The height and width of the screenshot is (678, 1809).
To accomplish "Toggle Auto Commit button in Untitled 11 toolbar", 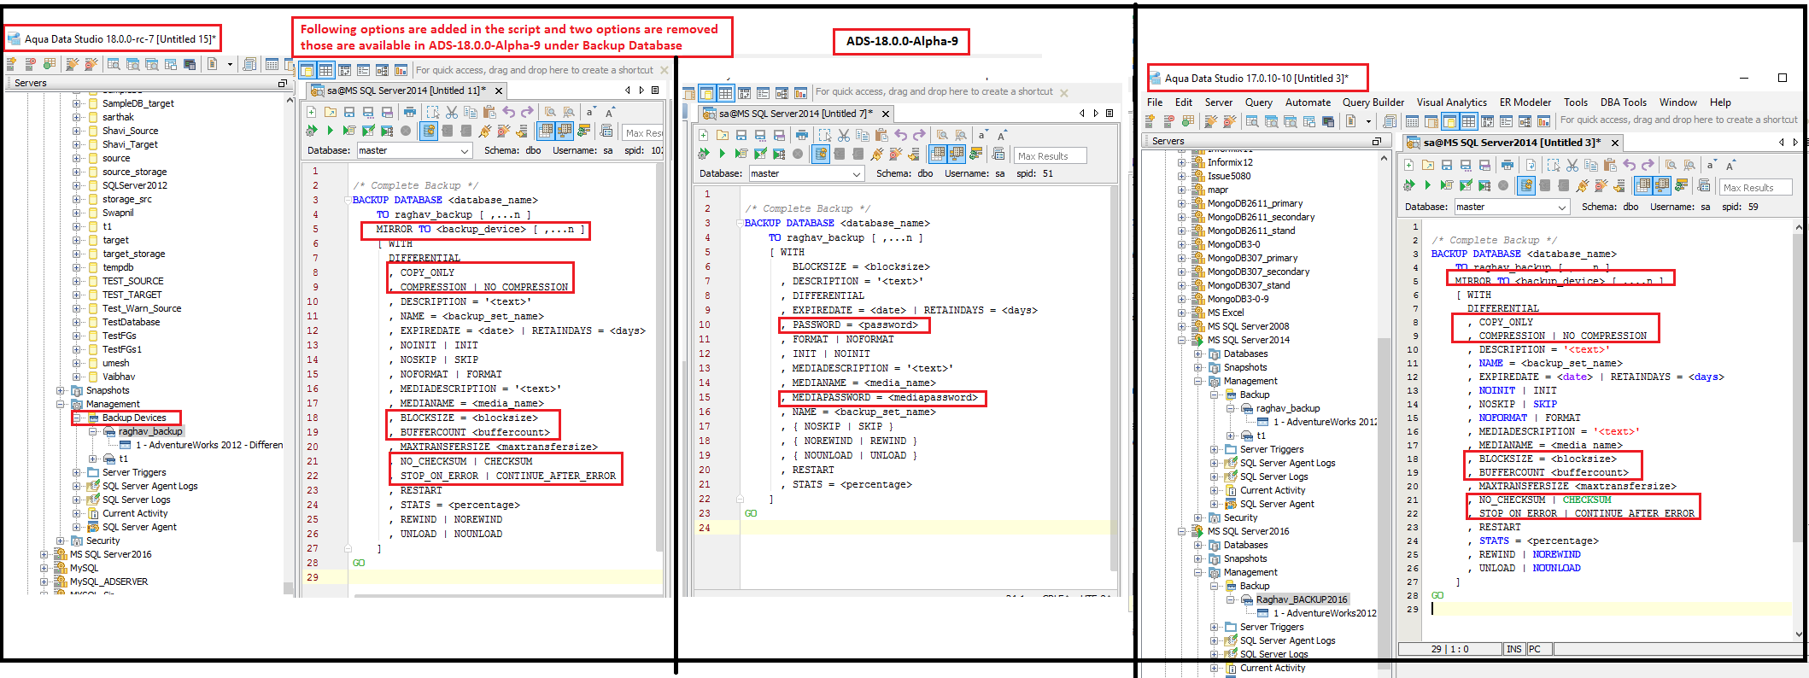I will 429,131.
